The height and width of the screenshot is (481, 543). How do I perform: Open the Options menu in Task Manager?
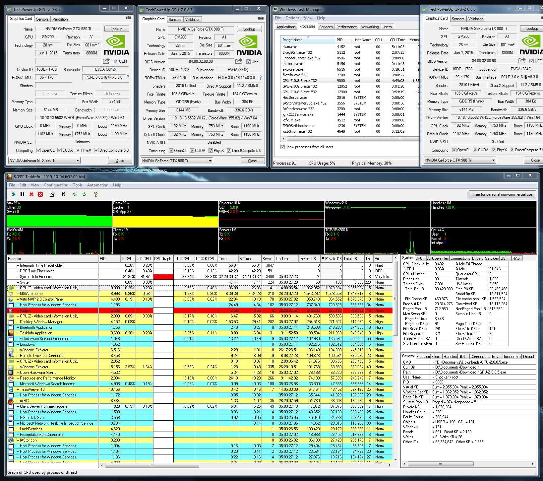[292, 18]
